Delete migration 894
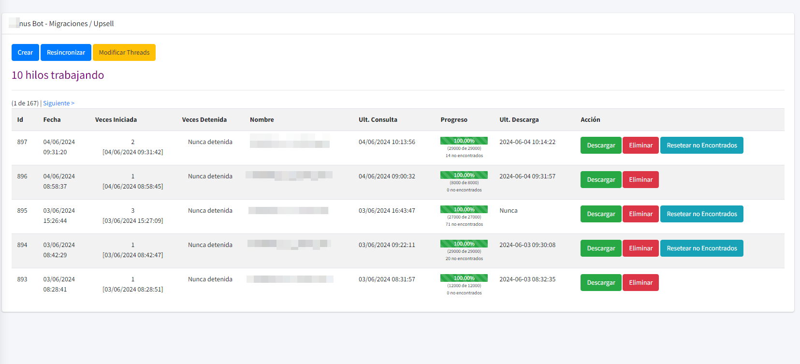Screen dimensions: 800x364 click(640, 248)
